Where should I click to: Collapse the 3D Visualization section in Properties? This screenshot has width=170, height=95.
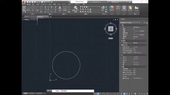146,41
